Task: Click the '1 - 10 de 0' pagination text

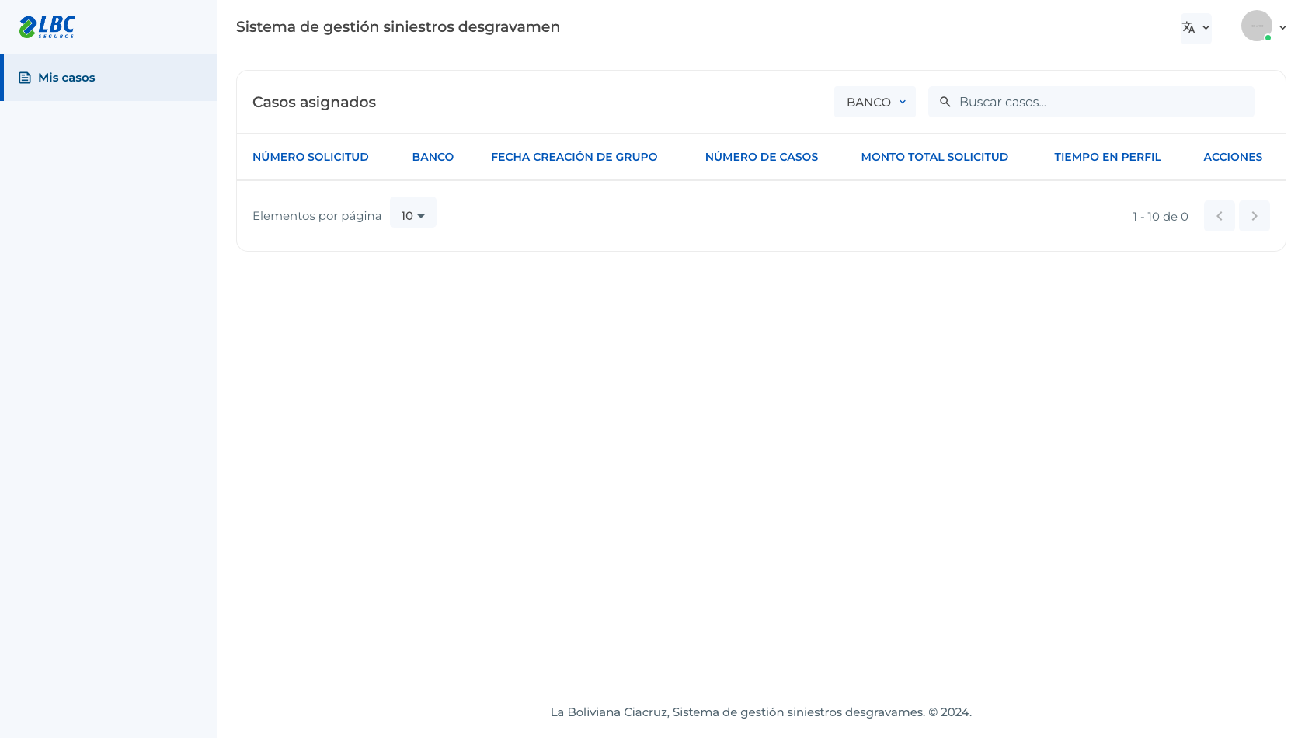Action: [1161, 217]
